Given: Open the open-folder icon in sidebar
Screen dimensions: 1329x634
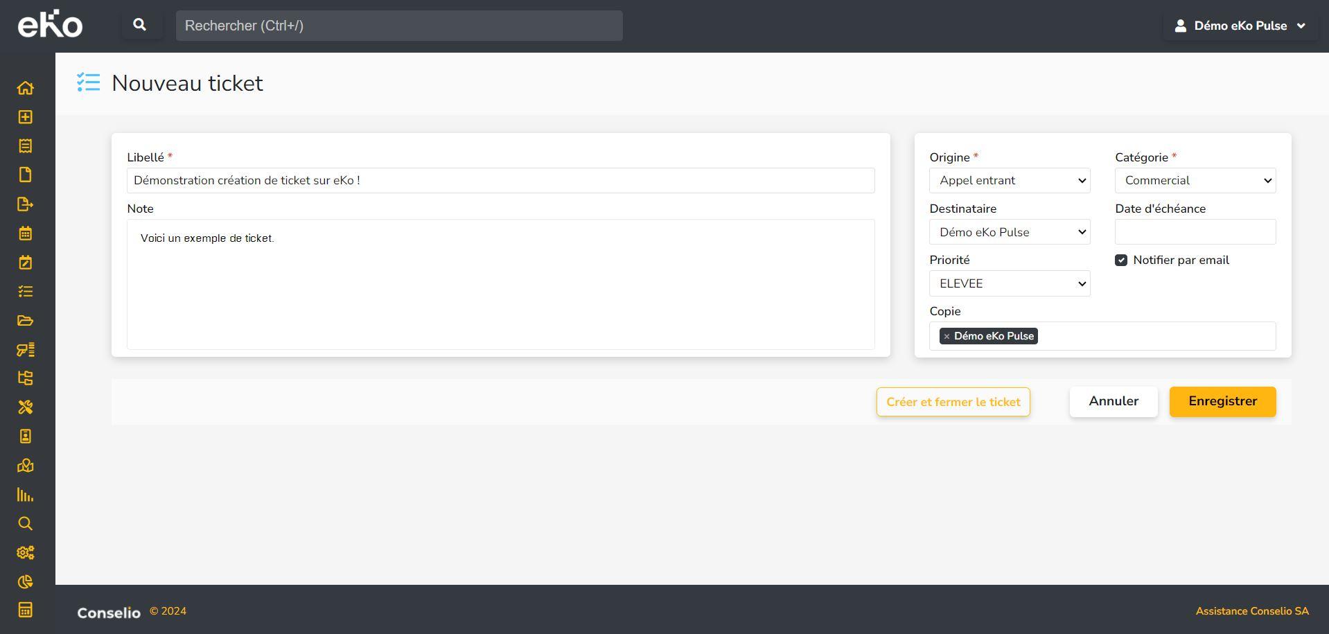Looking at the screenshot, I should click(26, 321).
